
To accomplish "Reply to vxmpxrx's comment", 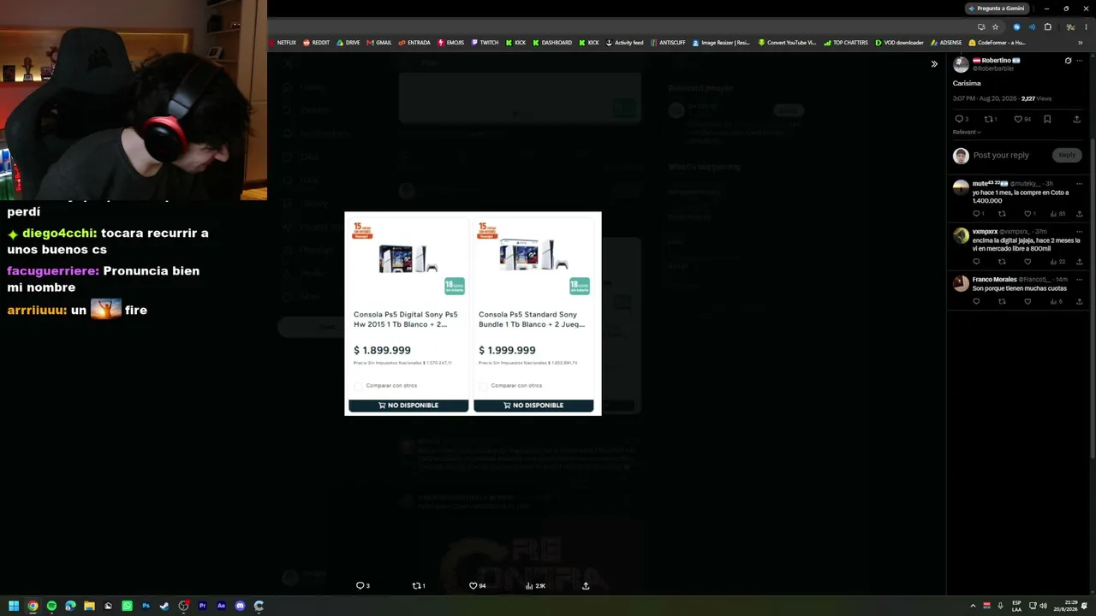I will click(x=976, y=262).
